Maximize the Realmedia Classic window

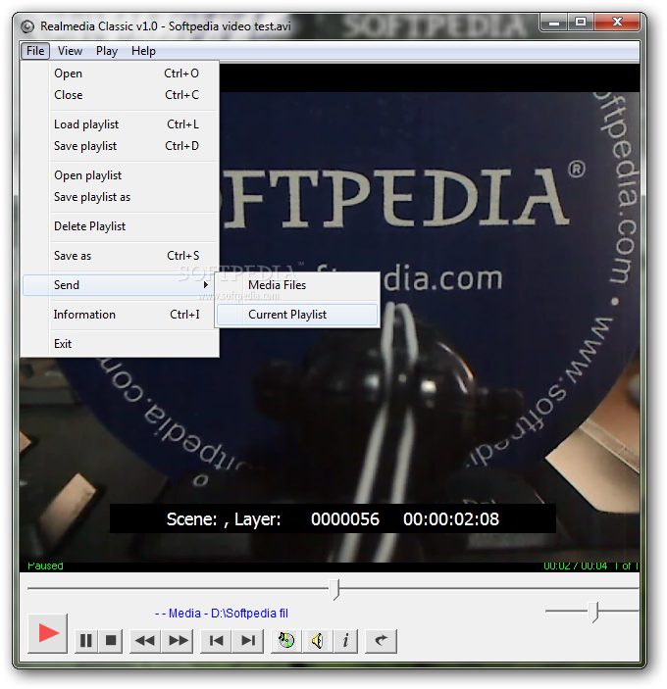581,23
